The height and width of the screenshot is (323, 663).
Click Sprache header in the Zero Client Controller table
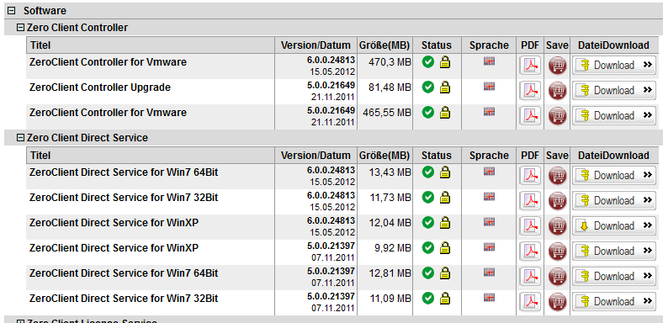tap(489, 45)
